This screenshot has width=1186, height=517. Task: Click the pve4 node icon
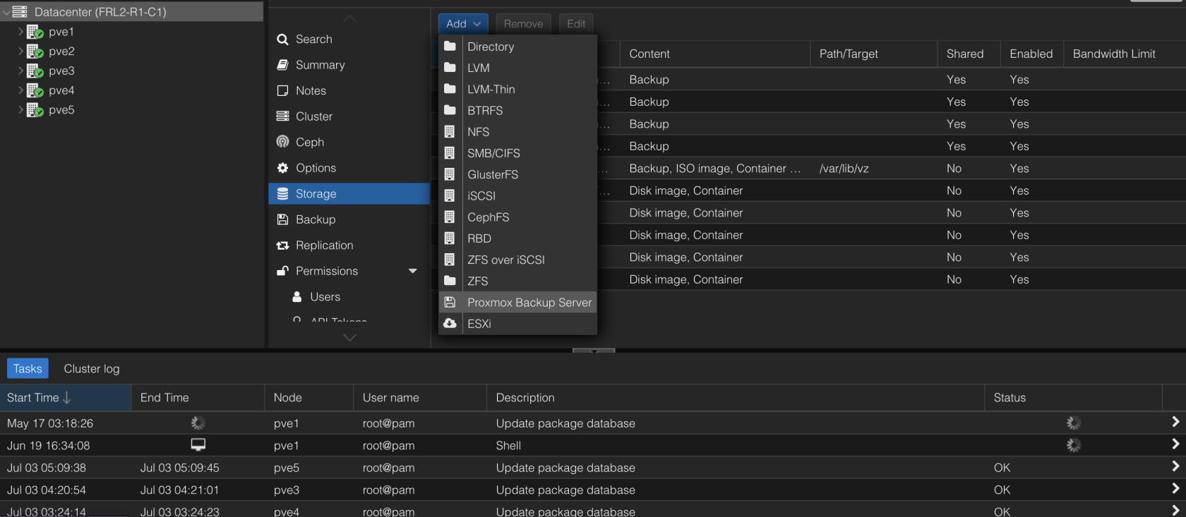pos(35,90)
